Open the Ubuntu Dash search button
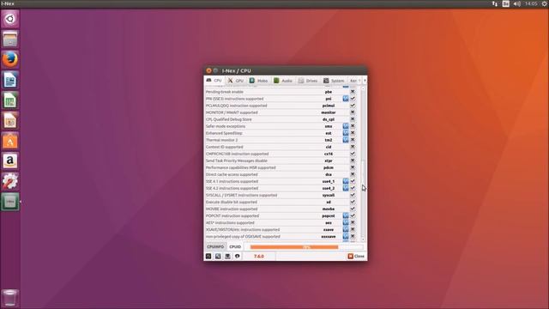549x309 pixels. click(10, 19)
